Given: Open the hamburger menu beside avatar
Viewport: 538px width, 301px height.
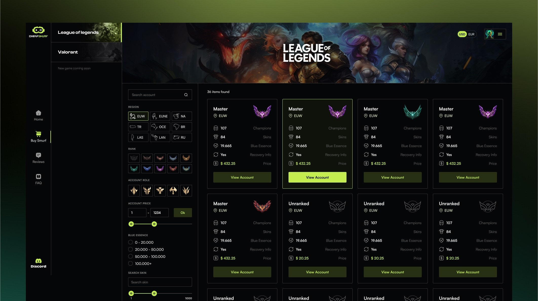Looking at the screenshot, I should click(500, 34).
